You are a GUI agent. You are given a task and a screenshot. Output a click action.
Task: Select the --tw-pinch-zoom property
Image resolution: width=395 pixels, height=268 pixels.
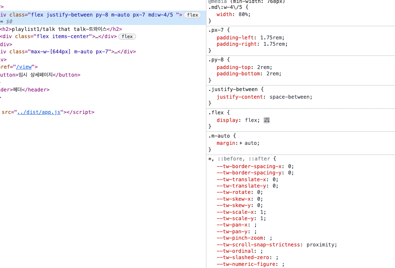(x=240, y=238)
